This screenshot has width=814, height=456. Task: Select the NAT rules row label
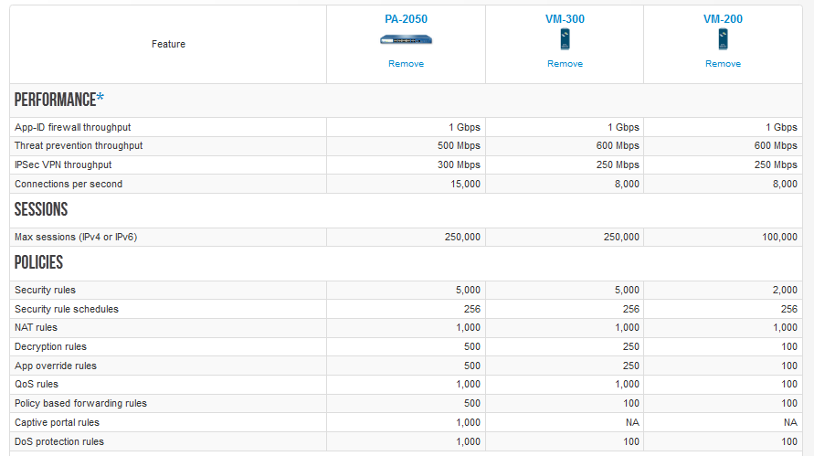click(x=36, y=328)
